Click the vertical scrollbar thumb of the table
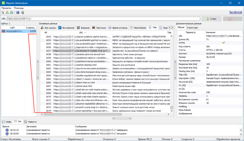Image resolution: width=244 pixels, height=141 pixels. (172, 108)
